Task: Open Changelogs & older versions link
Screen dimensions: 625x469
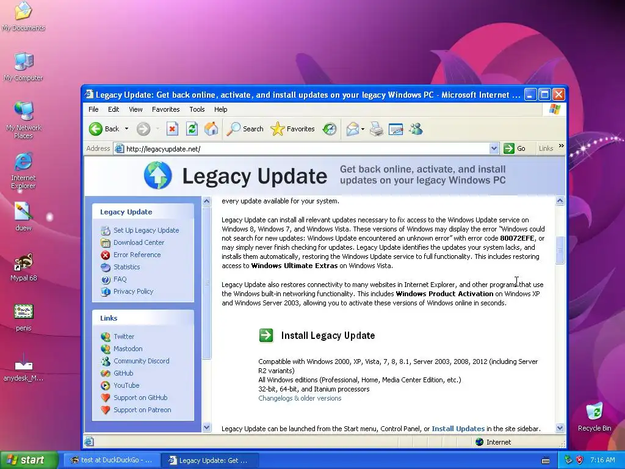Action: tap(300, 398)
